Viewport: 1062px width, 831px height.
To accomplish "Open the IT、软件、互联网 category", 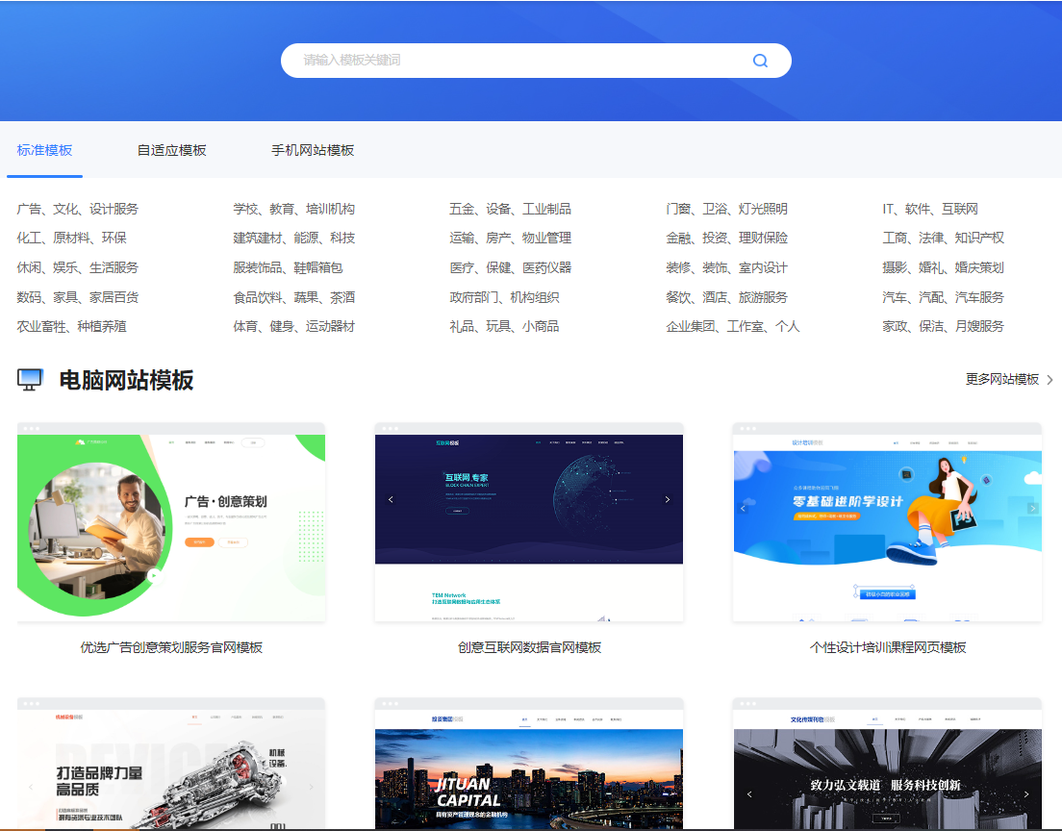I will point(930,209).
